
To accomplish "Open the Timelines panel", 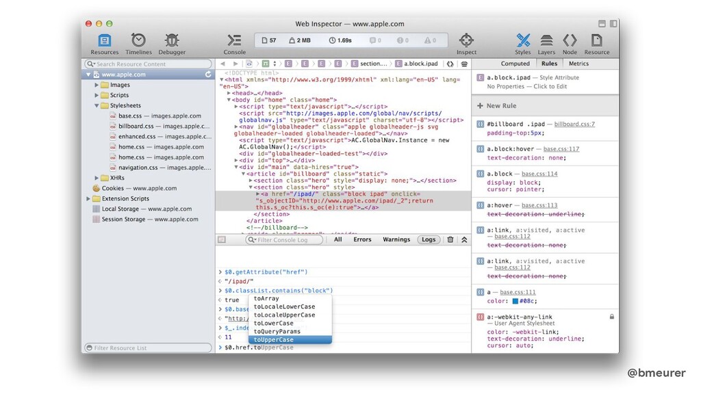I will point(138,44).
